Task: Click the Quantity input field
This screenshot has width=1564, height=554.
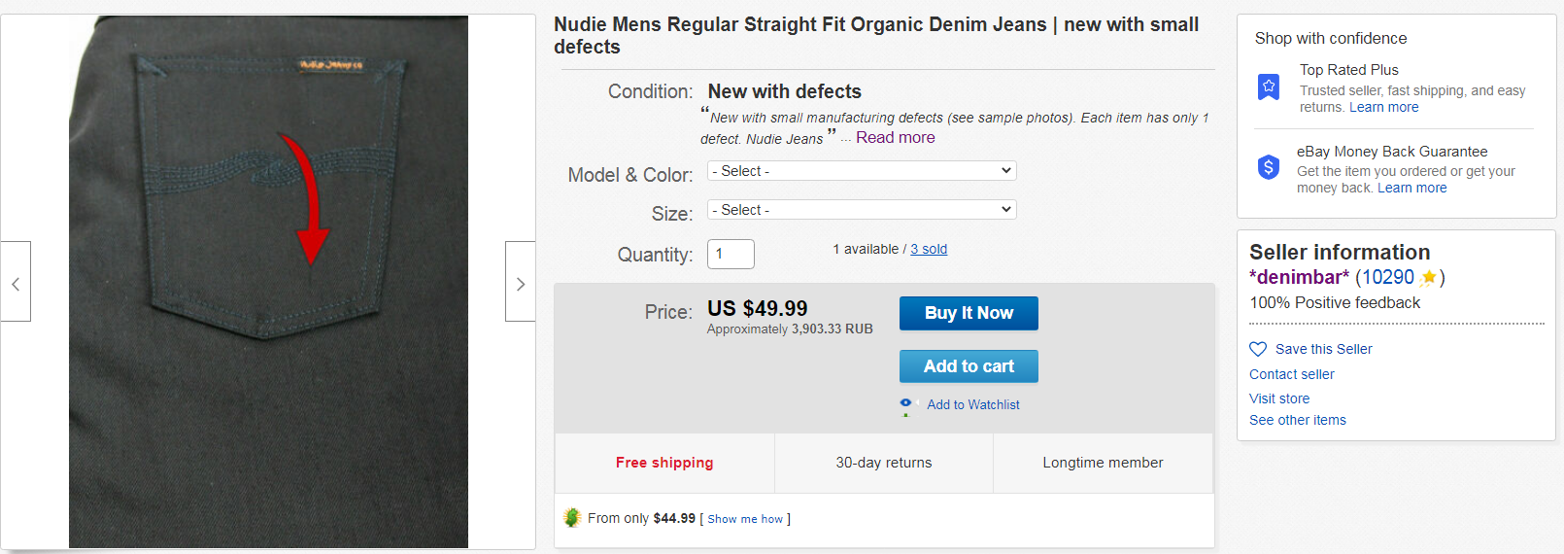Action: point(731,254)
